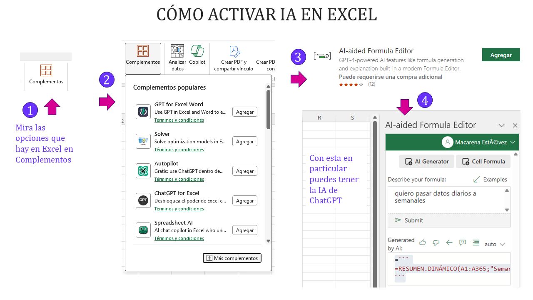The image size is (533, 300).
Task: Open terms link under ChatGPT for Excel
Action: tap(179, 209)
